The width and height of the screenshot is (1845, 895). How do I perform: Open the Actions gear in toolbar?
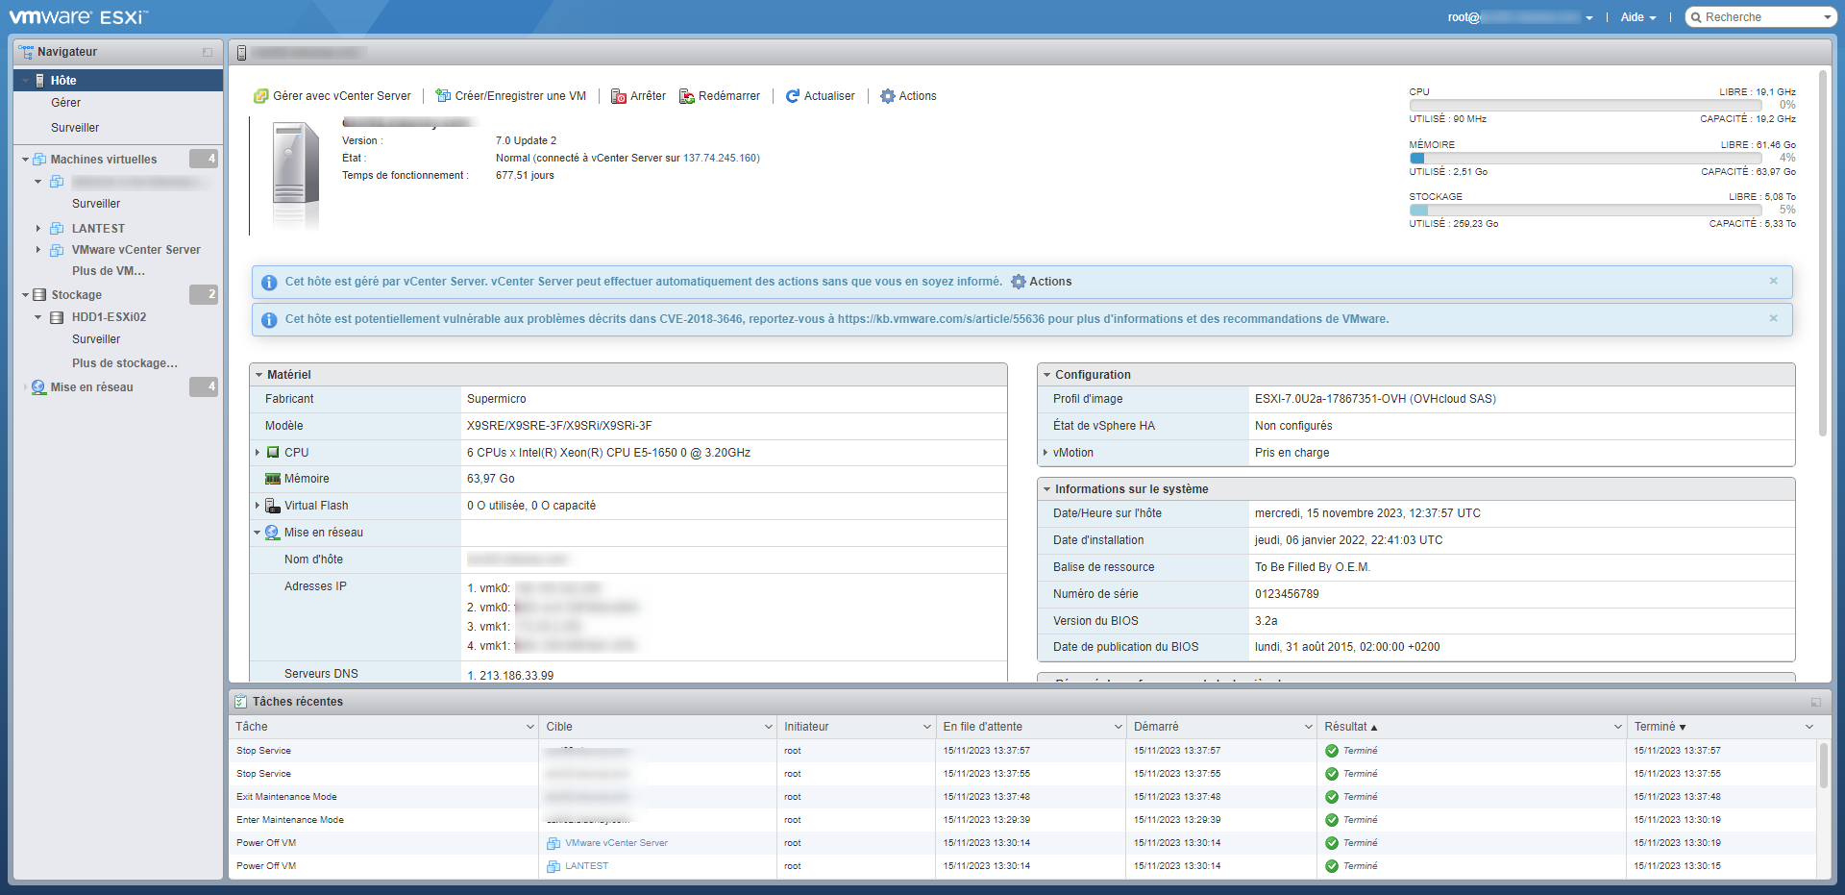tap(888, 96)
